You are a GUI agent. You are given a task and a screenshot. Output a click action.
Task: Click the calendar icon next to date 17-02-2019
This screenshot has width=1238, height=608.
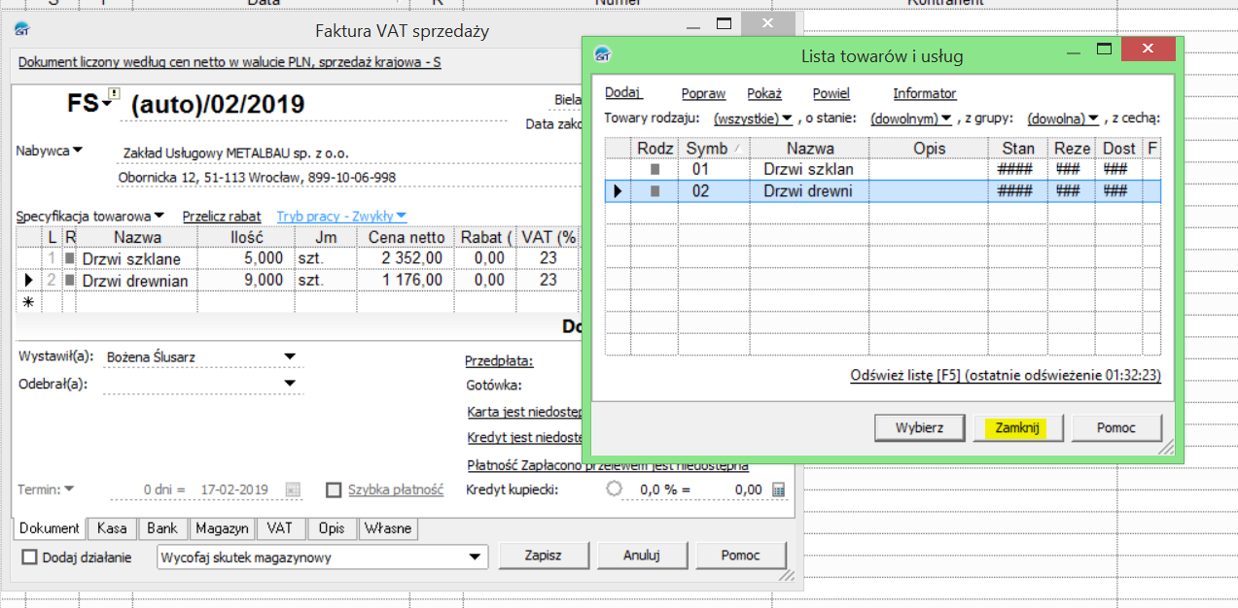[293, 490]
